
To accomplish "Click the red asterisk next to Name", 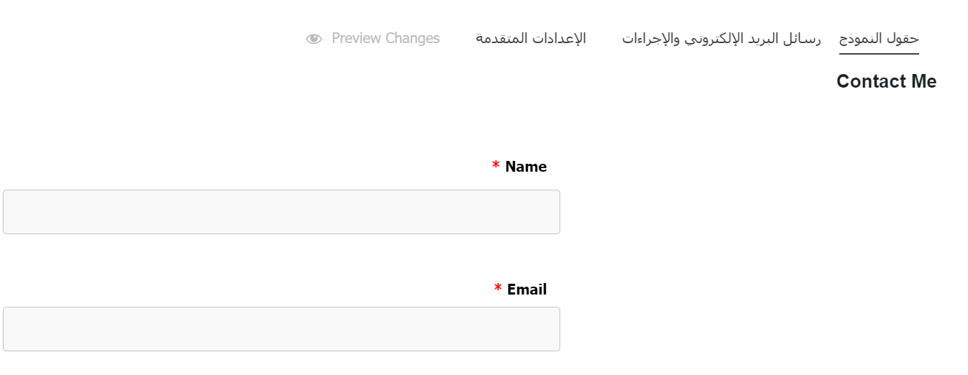I will [x=496, y=167].
